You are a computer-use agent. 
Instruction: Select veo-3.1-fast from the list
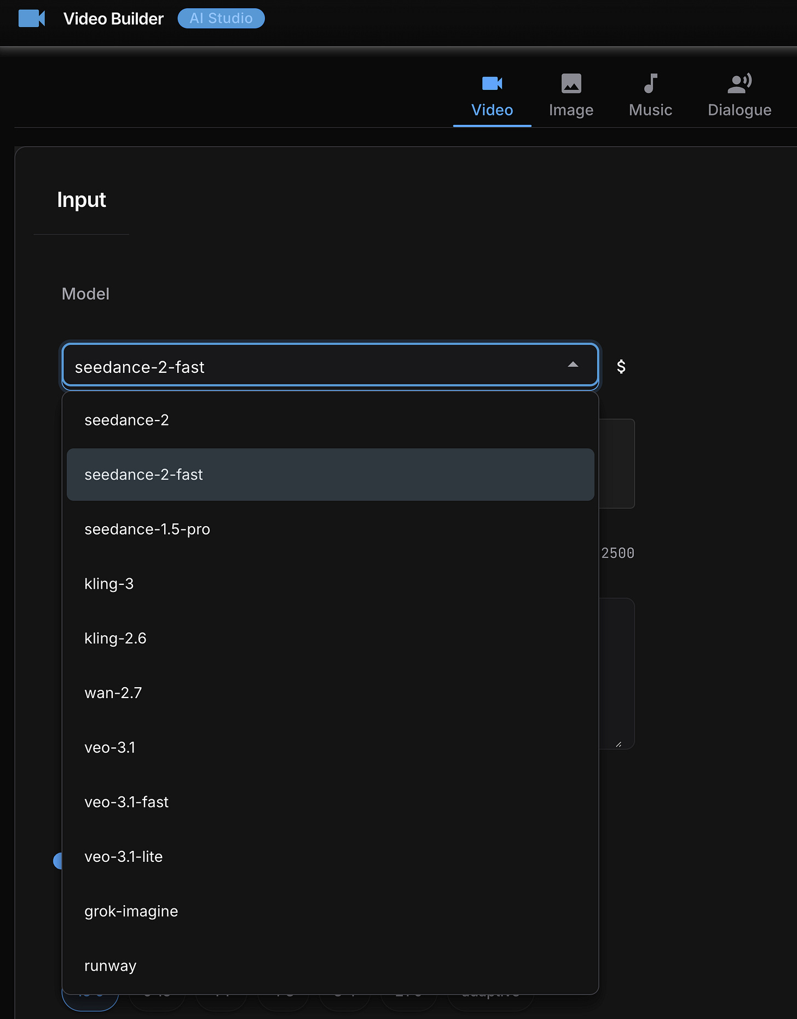[x=330, y=802]
